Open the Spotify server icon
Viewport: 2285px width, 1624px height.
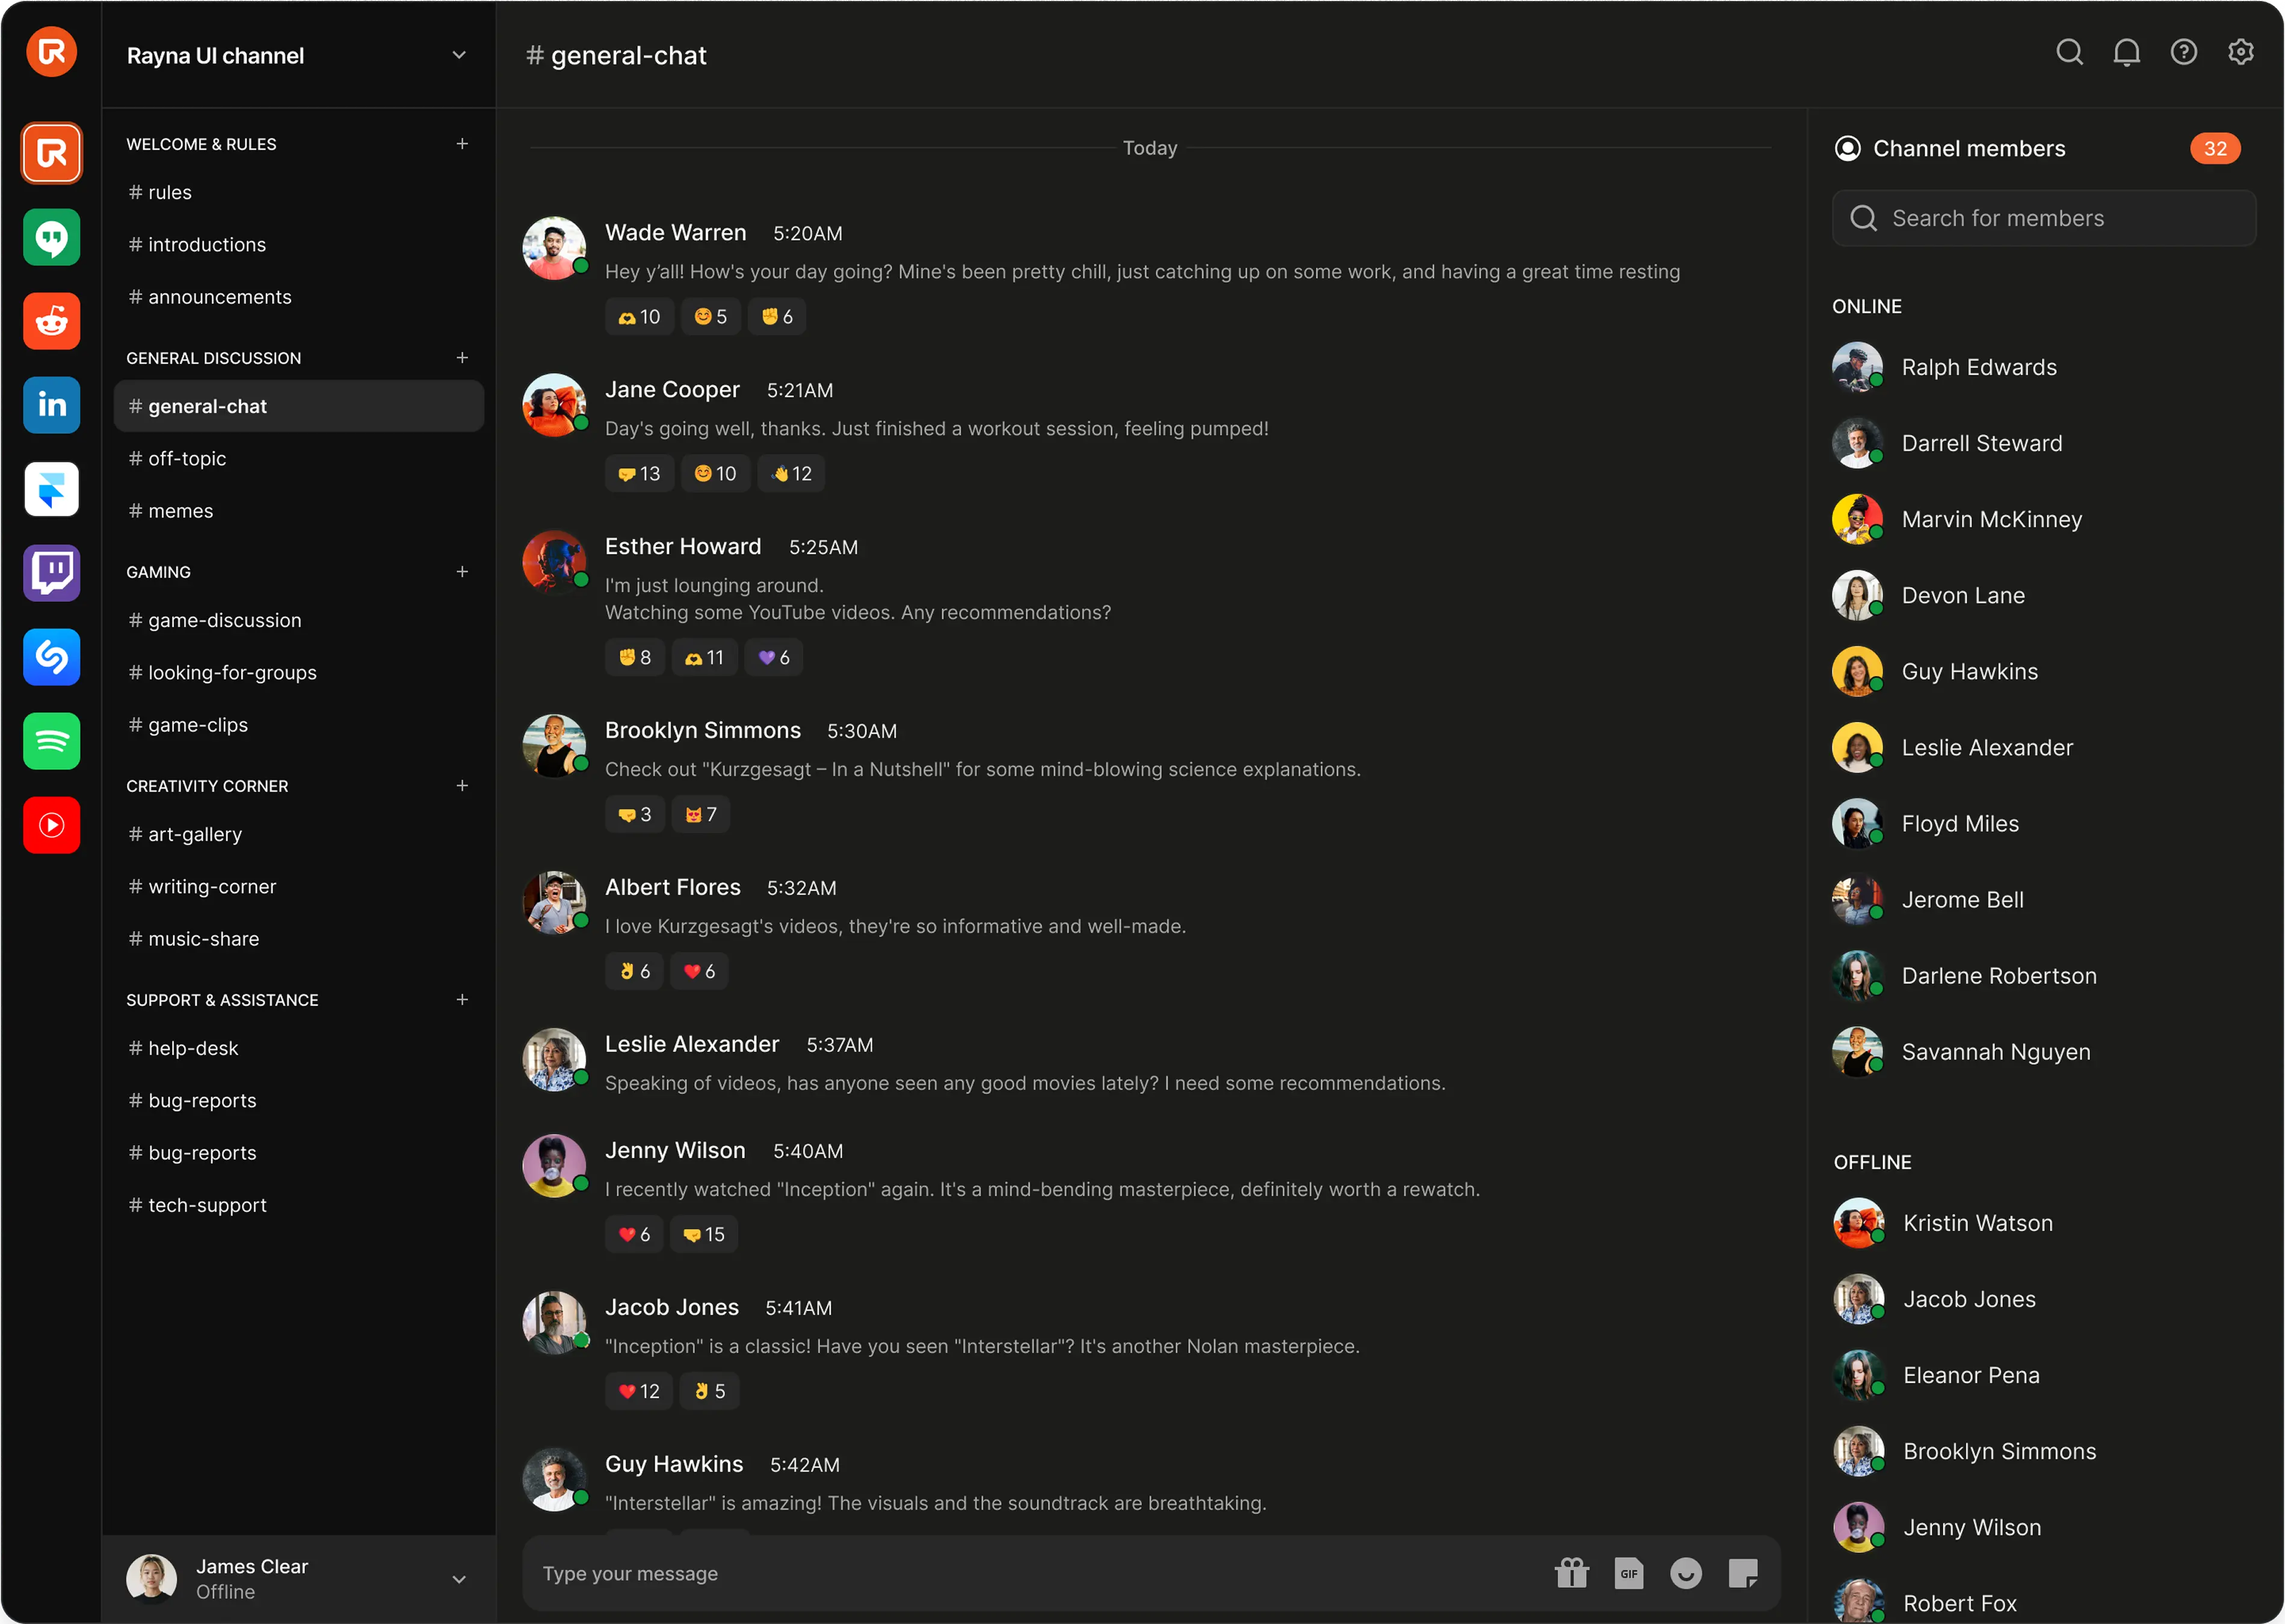pyautogui.click(x=50, y=741)
